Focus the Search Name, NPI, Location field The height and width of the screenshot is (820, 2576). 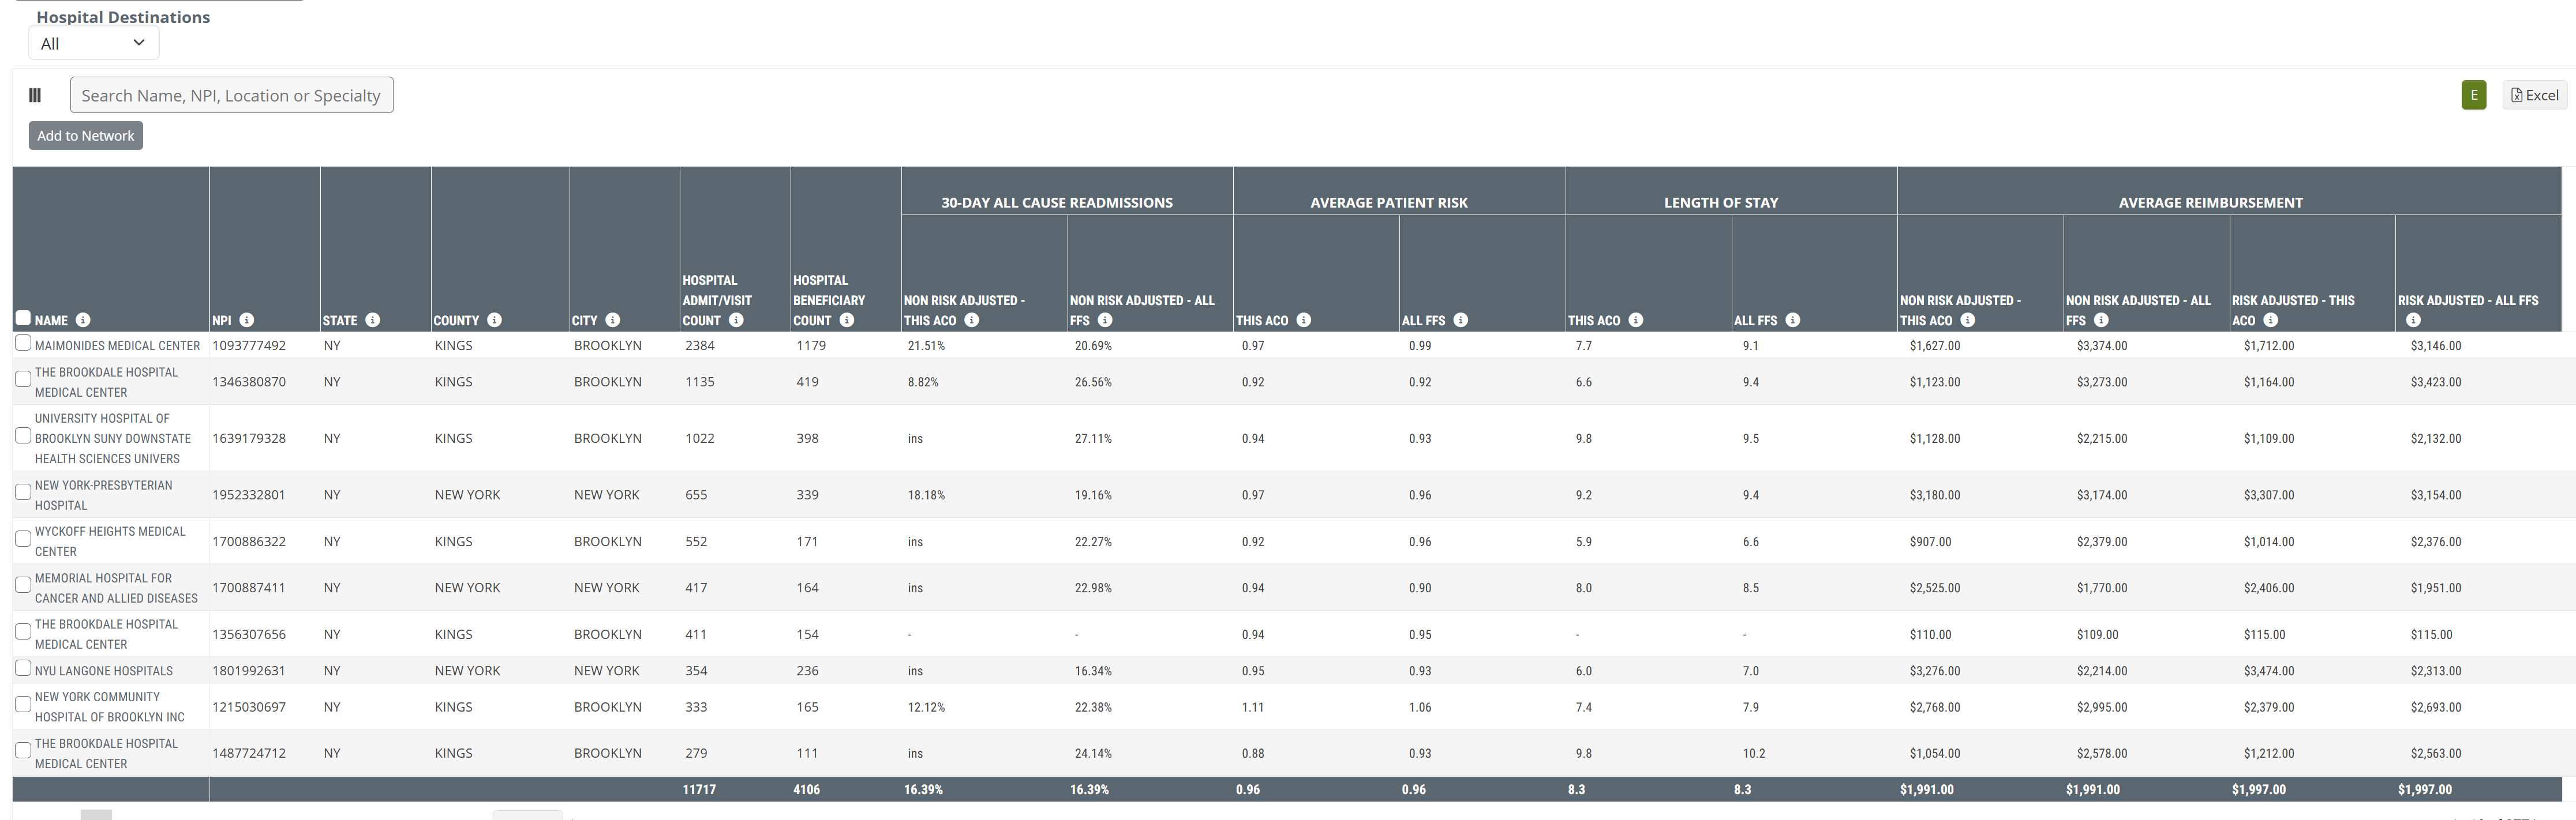[x=231, y=95]
